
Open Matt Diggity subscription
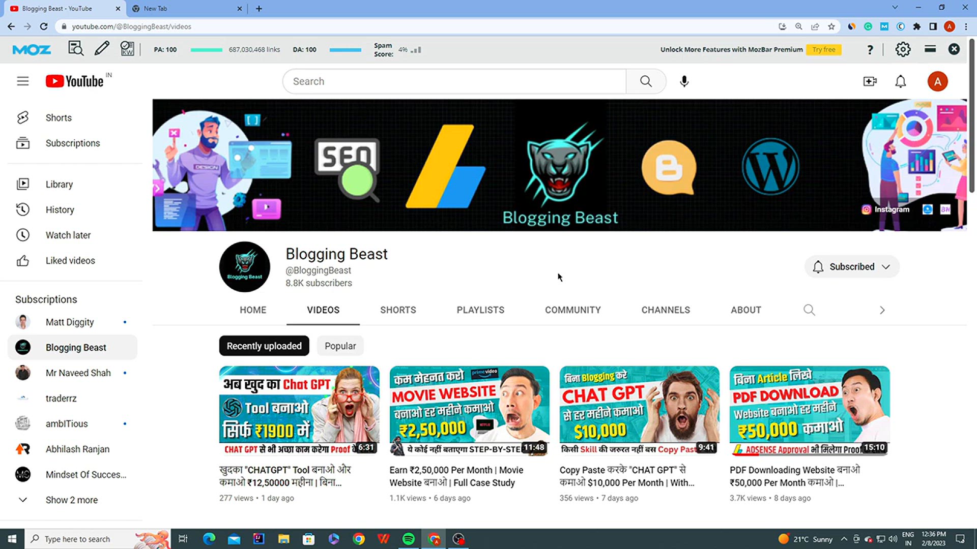coord(71,322)
